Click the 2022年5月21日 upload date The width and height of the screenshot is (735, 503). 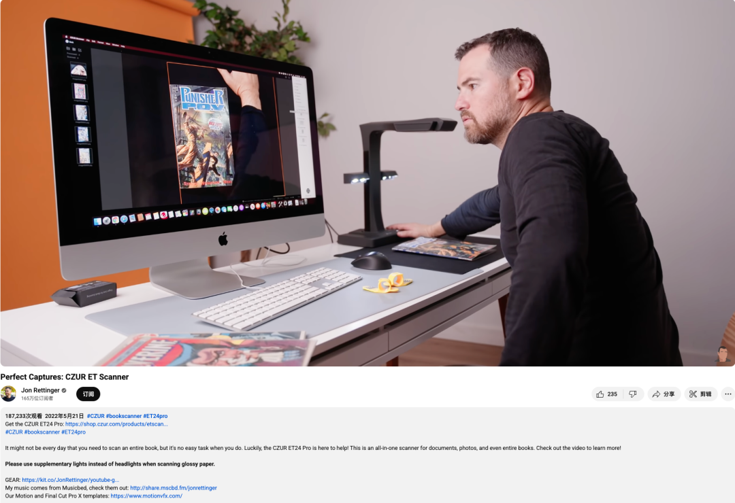[64, 416]
